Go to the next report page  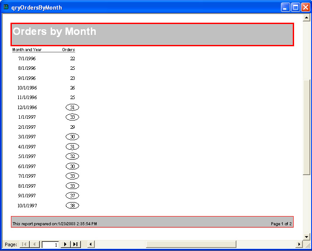[x=65, y=244]
